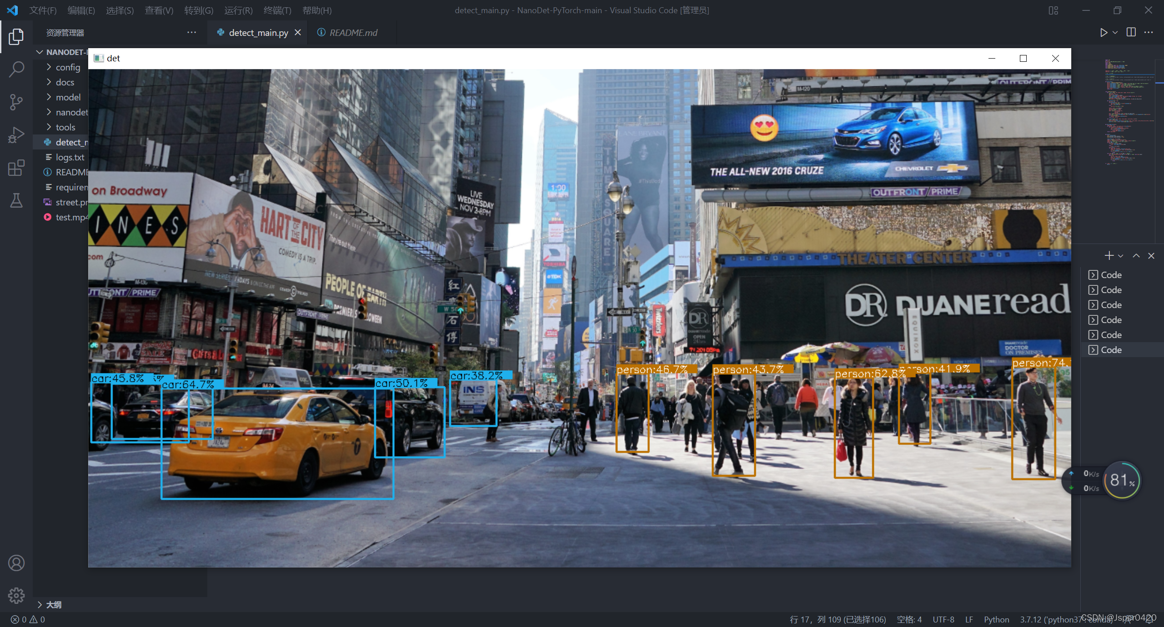Open run button dropdown arrow

click(x=1115, y=33)
